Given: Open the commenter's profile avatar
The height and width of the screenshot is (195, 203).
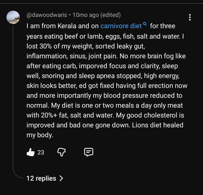Looking at the screenshot, I should (x=13, y=18).
